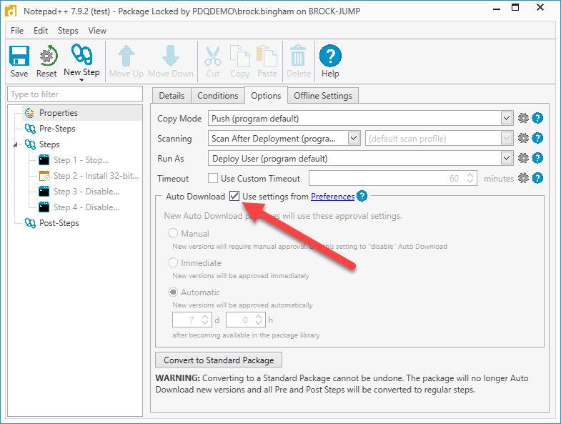
Task: Open the New Step footprints button
Action: point(81,54)
